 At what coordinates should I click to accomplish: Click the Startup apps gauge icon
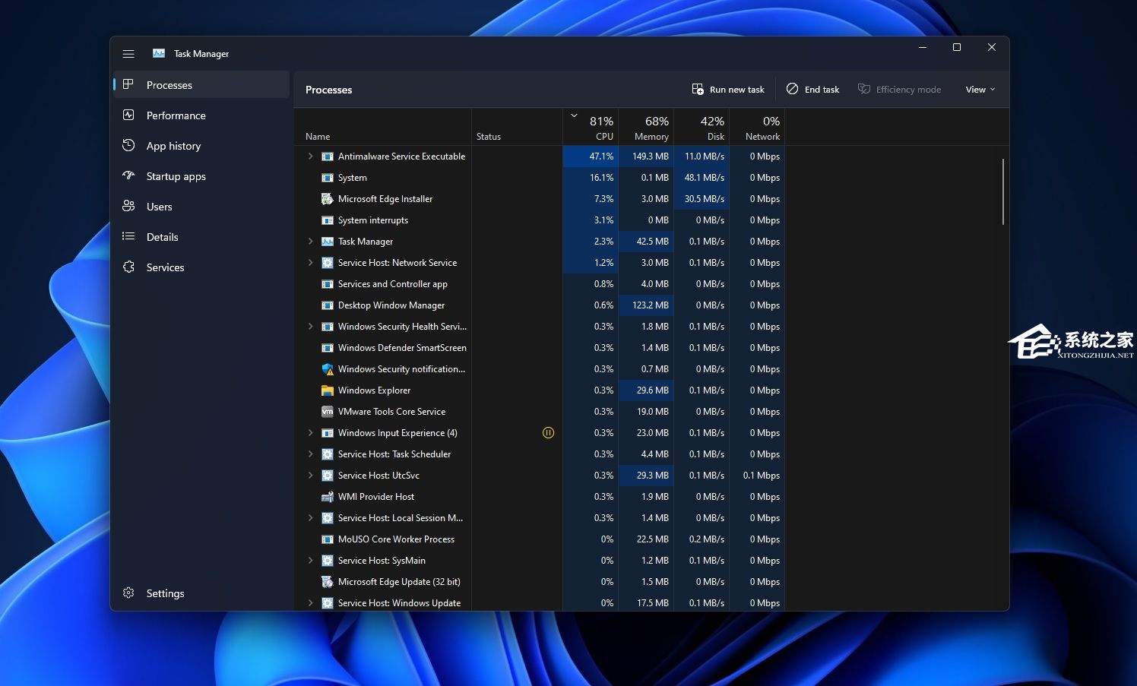[128, 175]
